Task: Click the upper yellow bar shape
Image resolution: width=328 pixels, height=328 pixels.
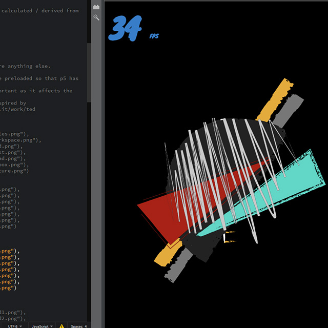Action: point(274,98)
